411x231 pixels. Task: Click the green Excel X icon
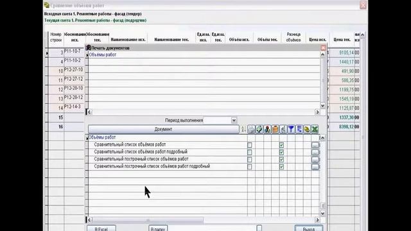click(x=315, y=129)
